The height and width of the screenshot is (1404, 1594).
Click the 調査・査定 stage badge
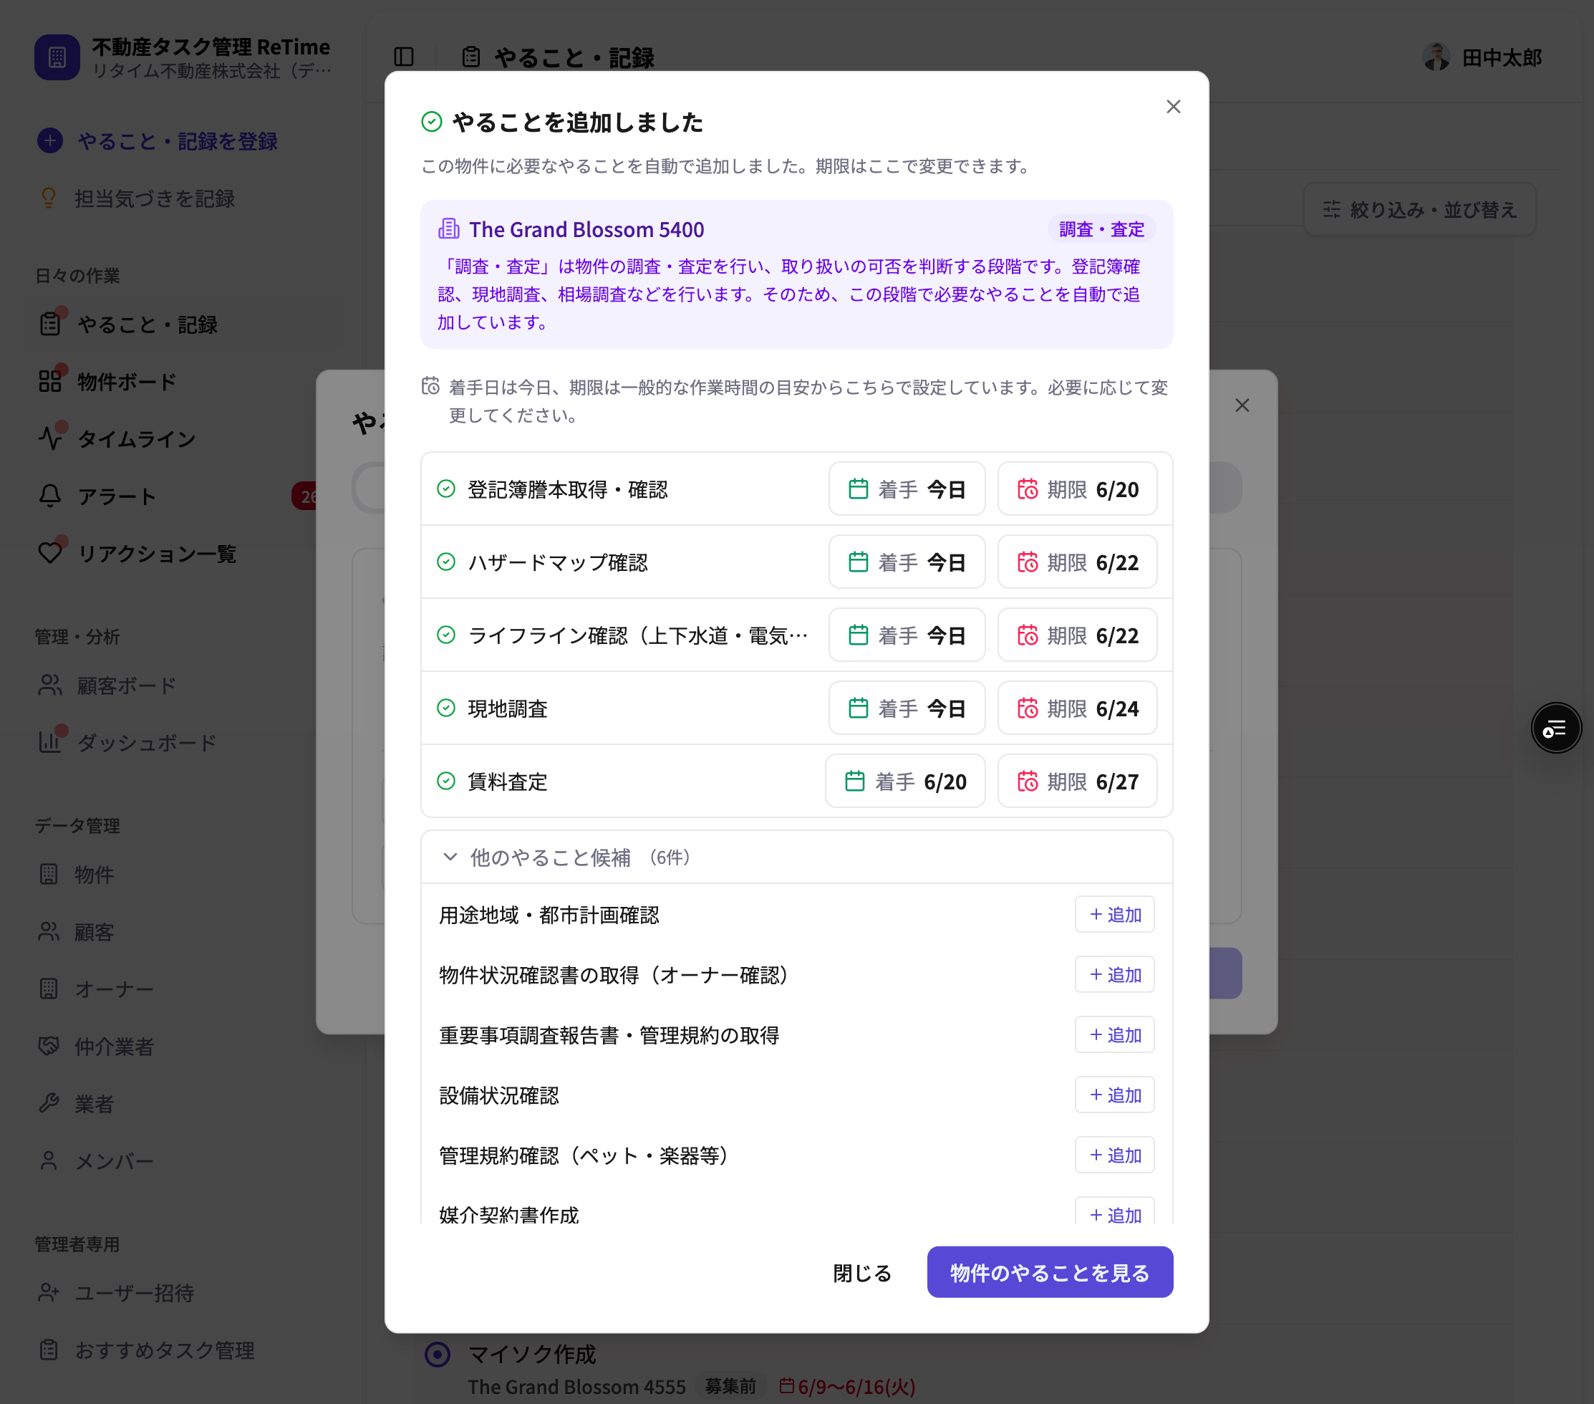pyautogui.click(x=1101, y=229)
